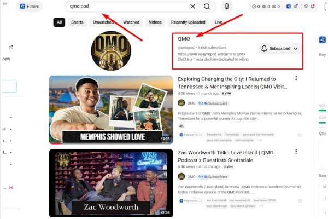
Task: Open more options for the Memphis video
Action: [296, 78]
